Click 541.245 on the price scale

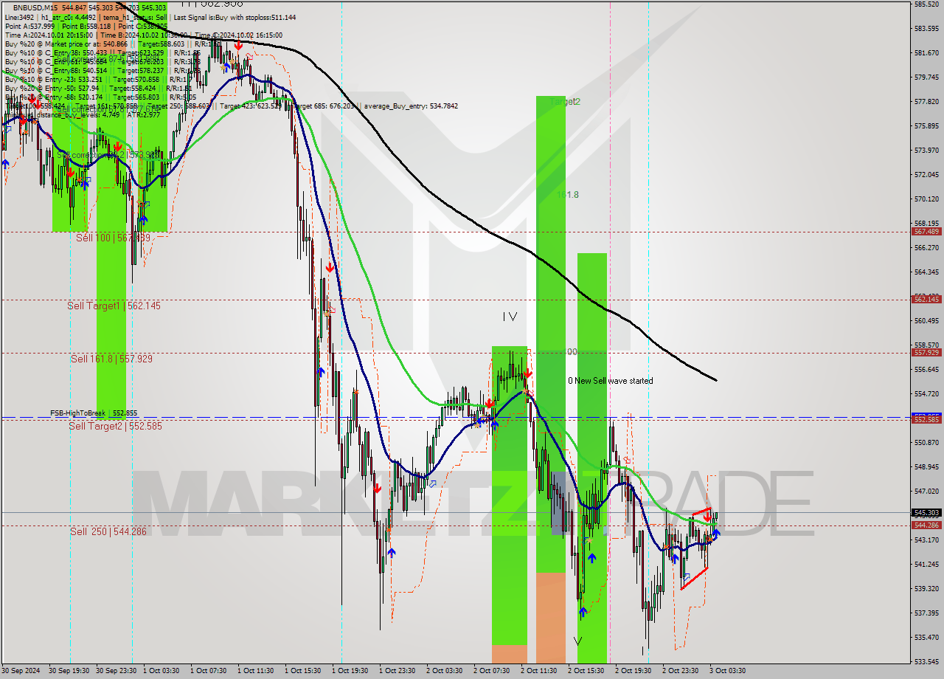pyautogui.click(x=926, y=564)
